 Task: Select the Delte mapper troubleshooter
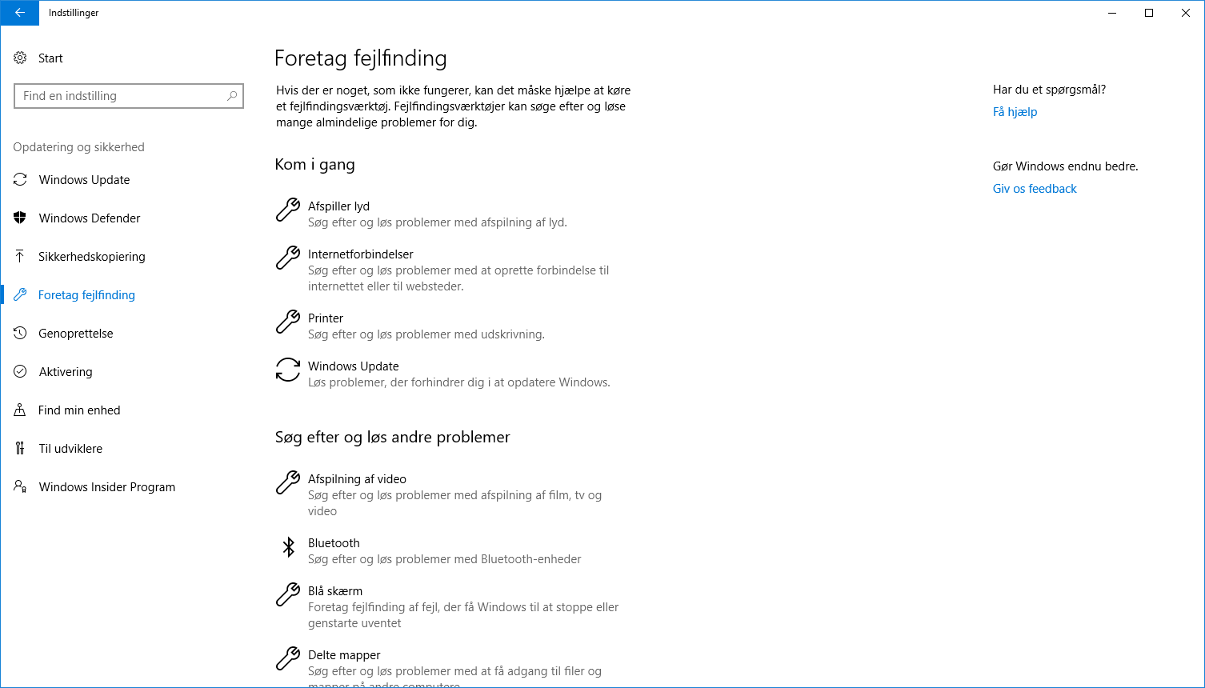click(x=343, y=654)
